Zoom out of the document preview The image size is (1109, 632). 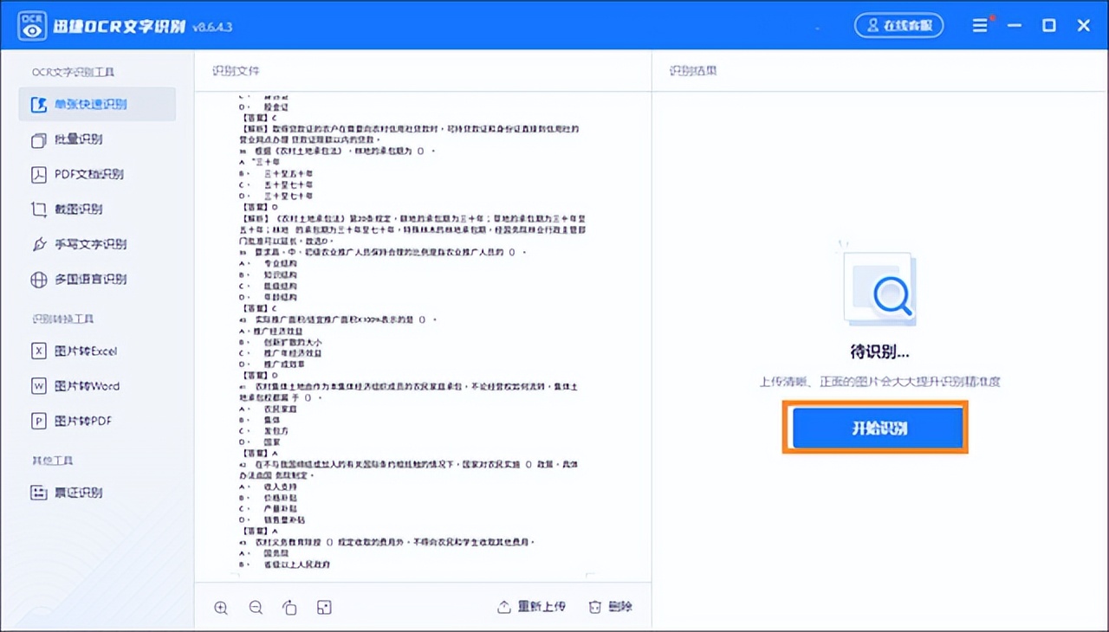256,607
